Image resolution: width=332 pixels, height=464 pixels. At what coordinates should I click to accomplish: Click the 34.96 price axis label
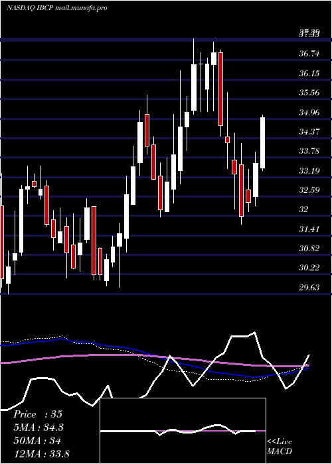pos(309,112)
